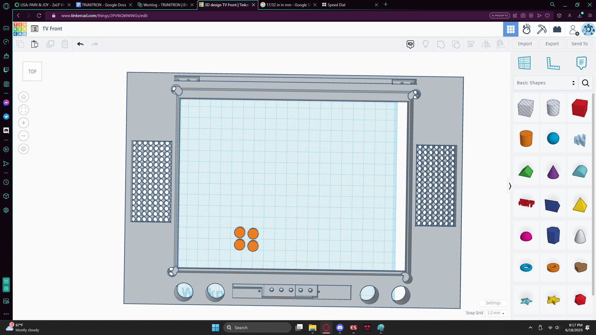Click the TOP view cube
Image resolution: width=596 pixels, height=335 pixels.
tap(32, 71)
